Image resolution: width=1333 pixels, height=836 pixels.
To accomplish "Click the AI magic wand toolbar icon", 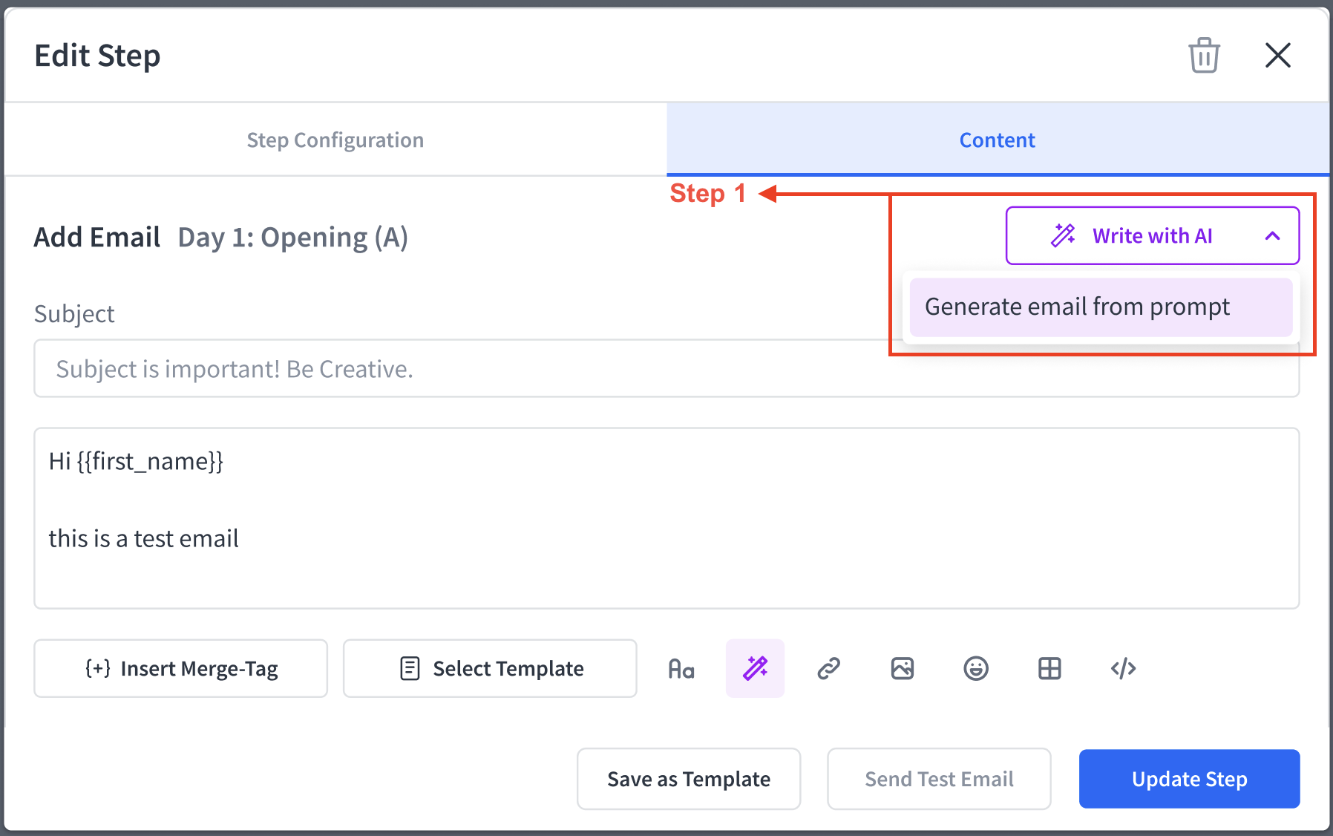I will 755,669.
